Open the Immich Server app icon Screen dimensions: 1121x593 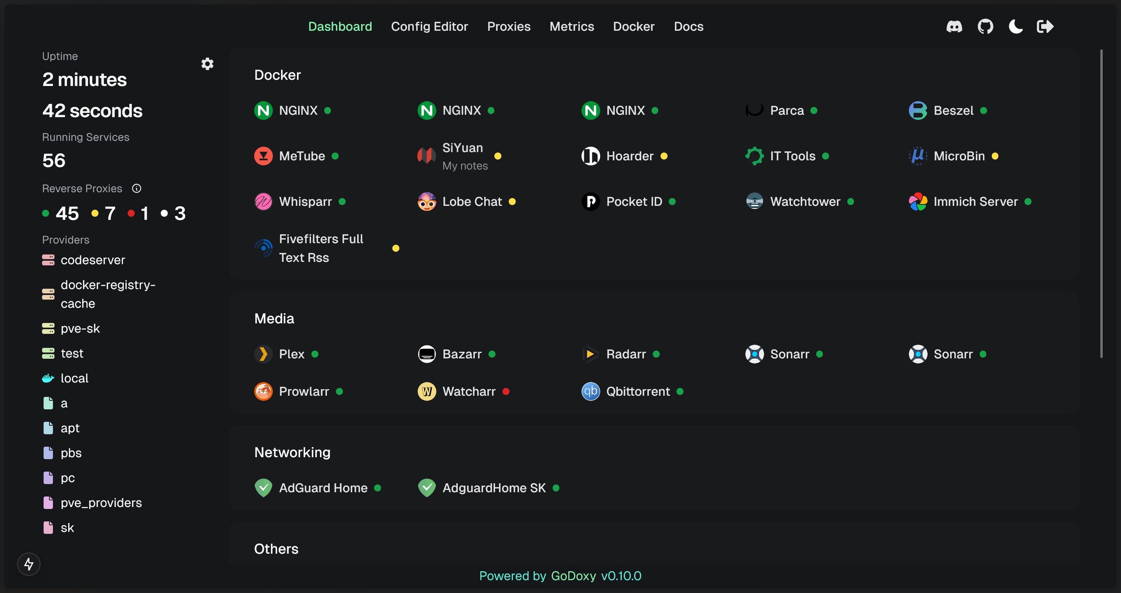click(x=918, y=202)
